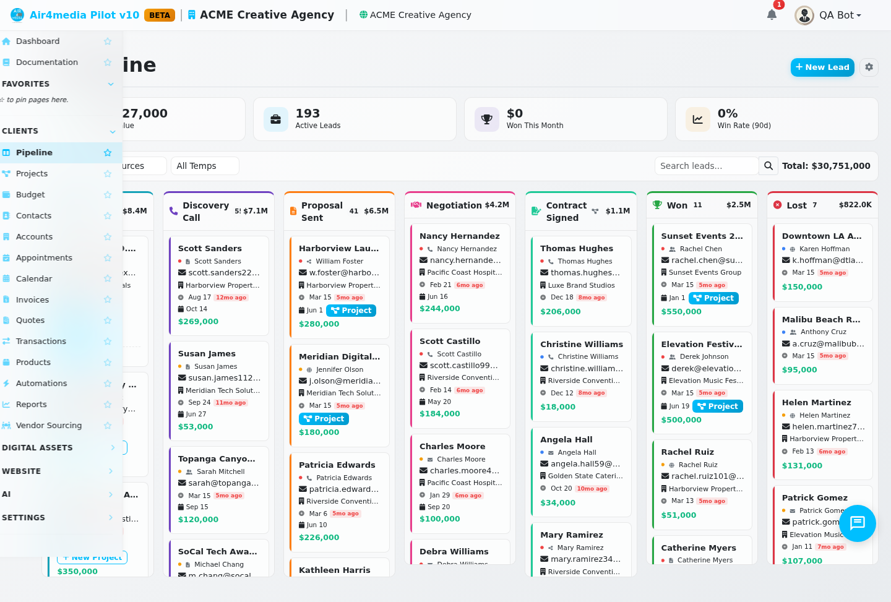Open the Scott Sanders lead card
891x602 pixels.
(219, 286)
